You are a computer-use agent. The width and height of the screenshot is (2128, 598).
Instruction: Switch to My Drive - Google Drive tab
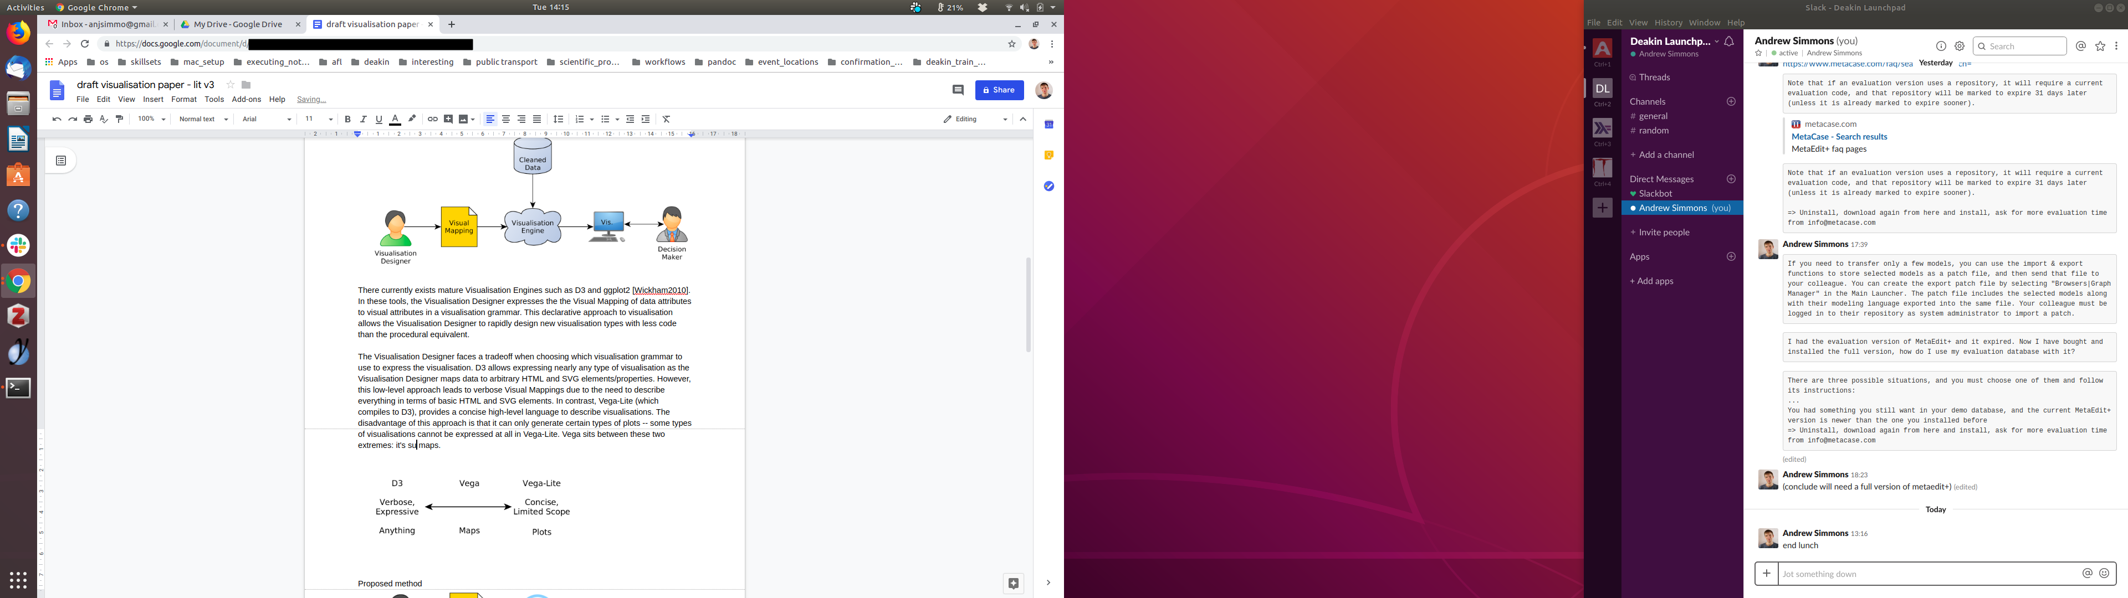pyautogui.click(x=237, y=25)
